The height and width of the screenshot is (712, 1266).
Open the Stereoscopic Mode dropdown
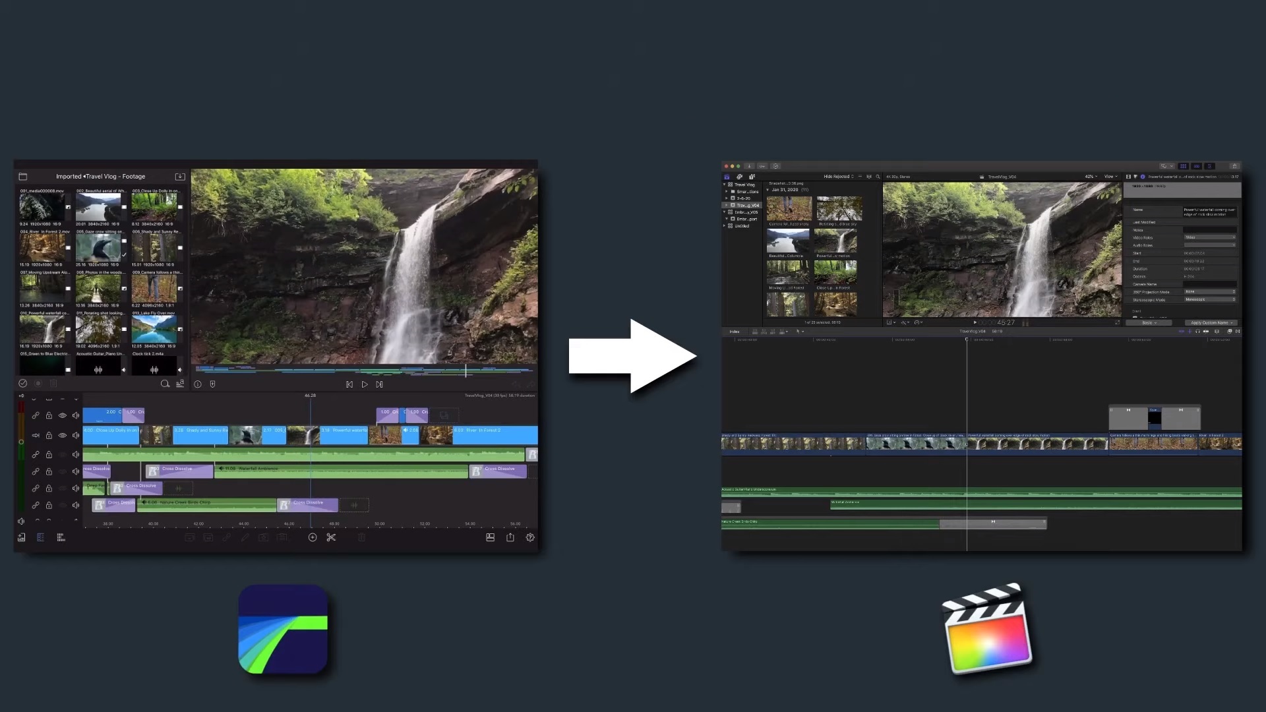point(1210,299)
